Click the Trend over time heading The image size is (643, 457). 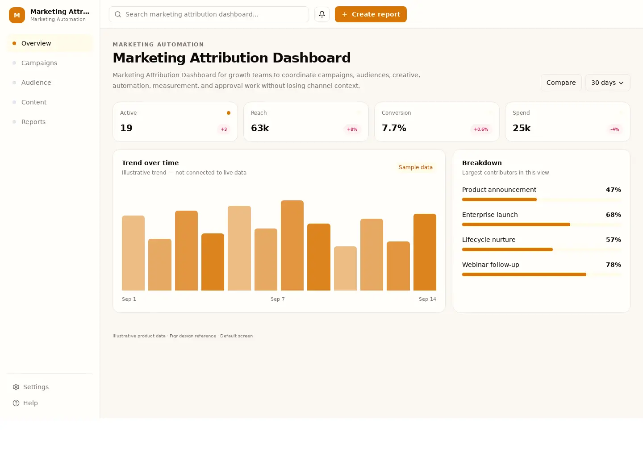[150, 163]
